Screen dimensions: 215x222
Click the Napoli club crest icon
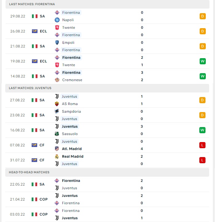pyautogui.click(x=57, y=20)
